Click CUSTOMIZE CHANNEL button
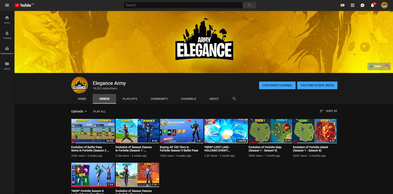The image size is (393, 194). [x=277, y=85]
